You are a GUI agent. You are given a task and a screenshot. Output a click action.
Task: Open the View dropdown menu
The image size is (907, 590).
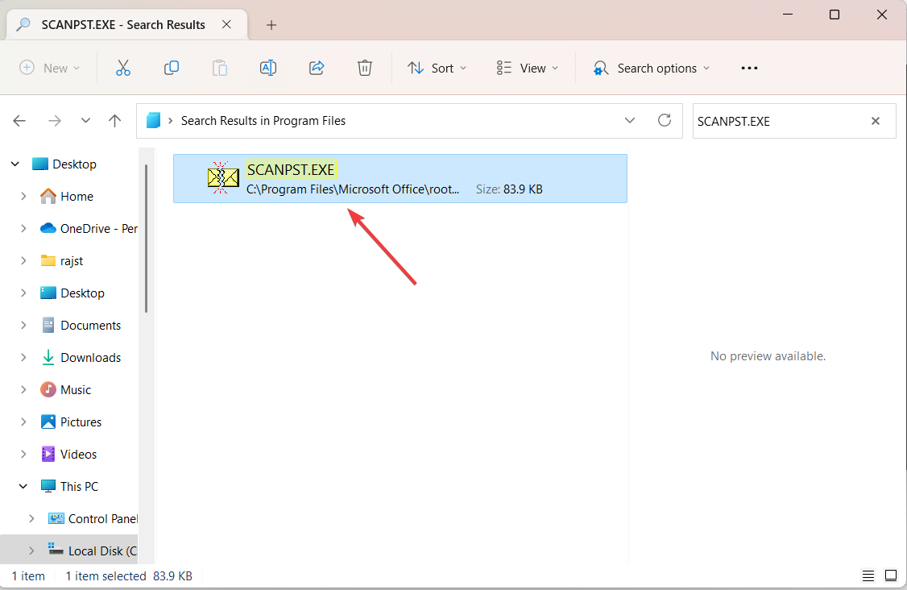(528, 69)
